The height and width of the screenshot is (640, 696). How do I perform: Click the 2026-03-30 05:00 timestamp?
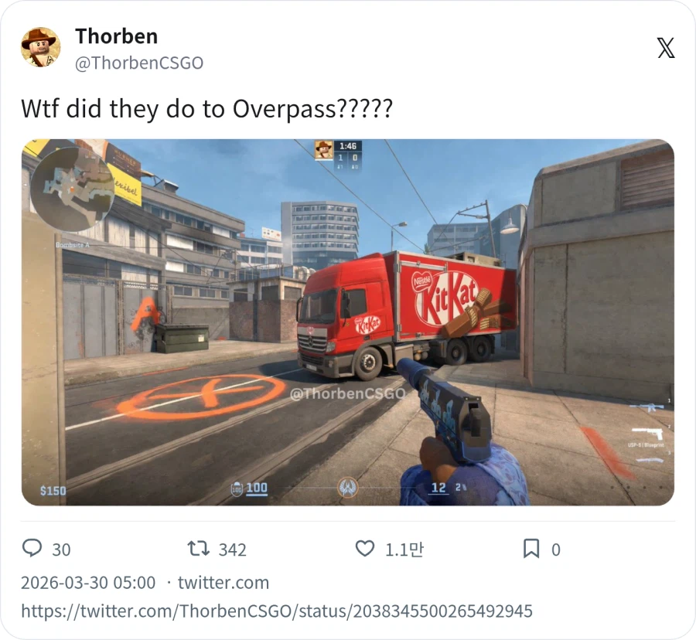(88, 582)
